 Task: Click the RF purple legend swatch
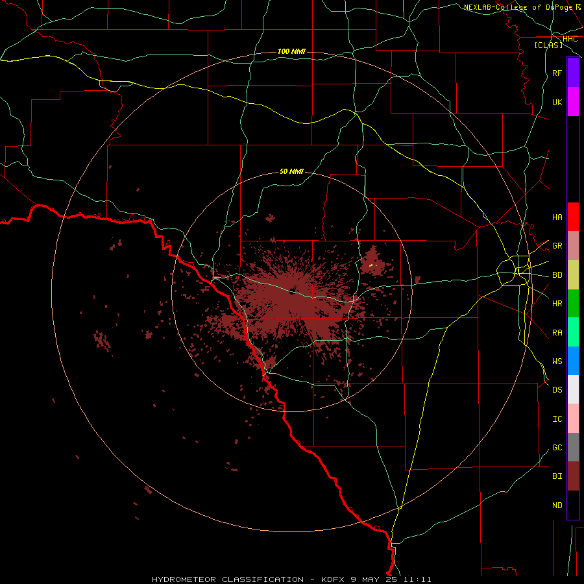coord(573,73)
